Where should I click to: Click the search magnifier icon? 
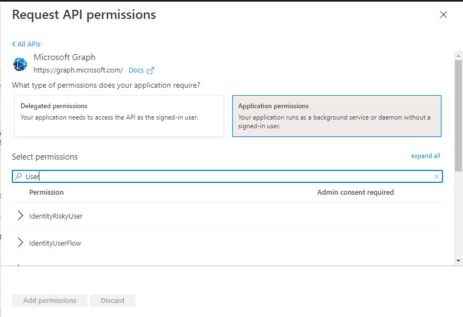tap(18, 176)
